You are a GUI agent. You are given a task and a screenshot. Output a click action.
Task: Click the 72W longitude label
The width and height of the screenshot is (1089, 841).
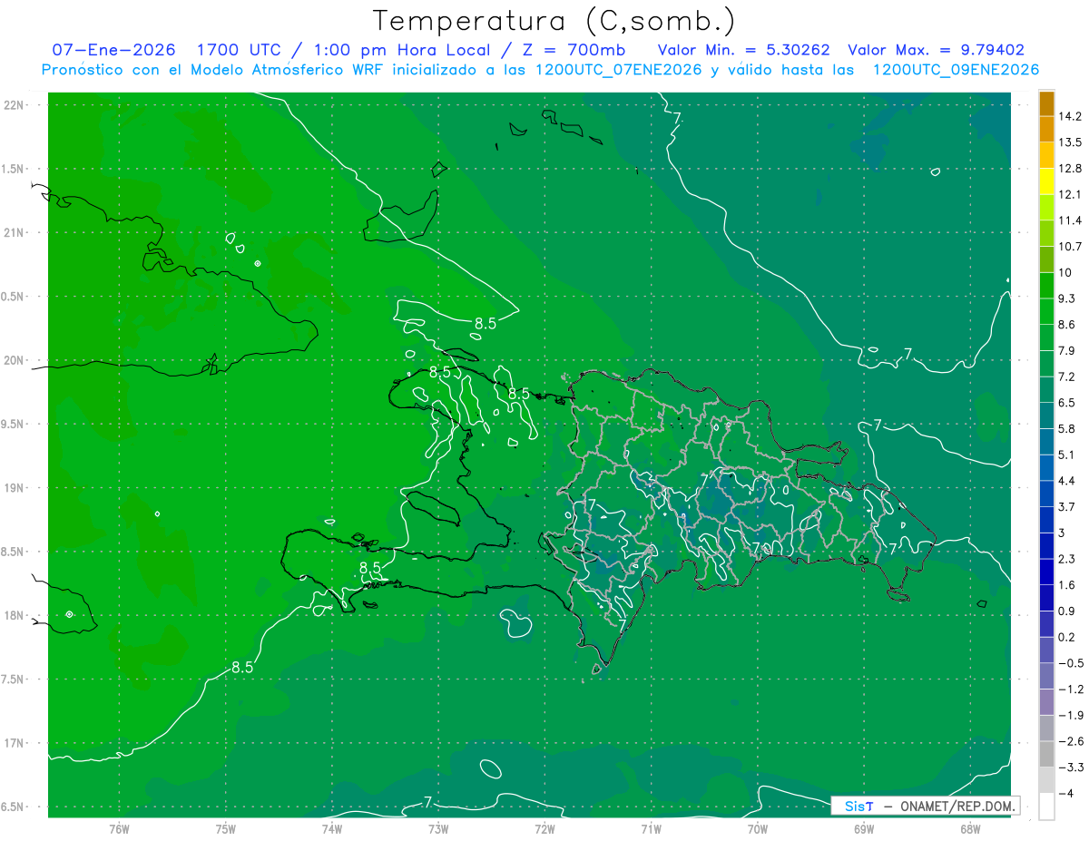tap(544, 828)
